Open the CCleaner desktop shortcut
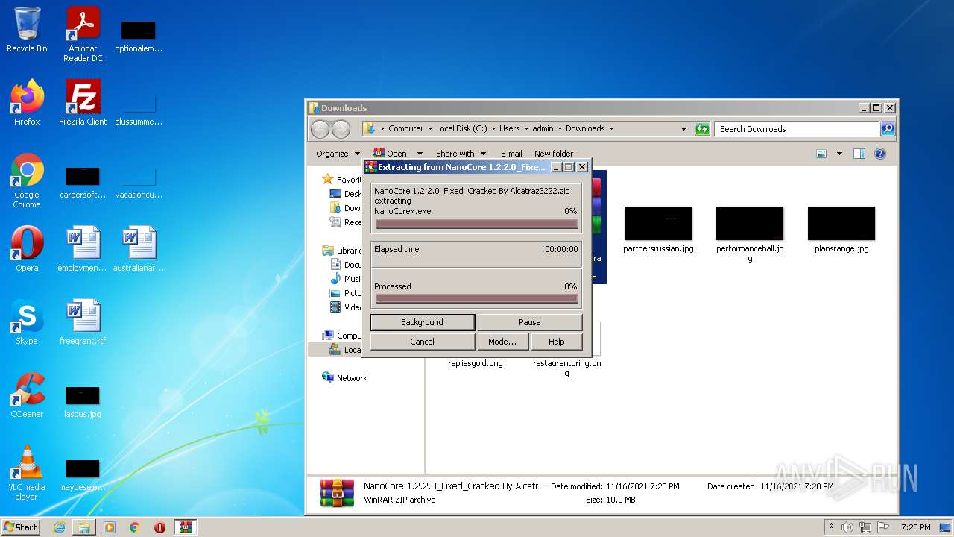 click(27, 395)
